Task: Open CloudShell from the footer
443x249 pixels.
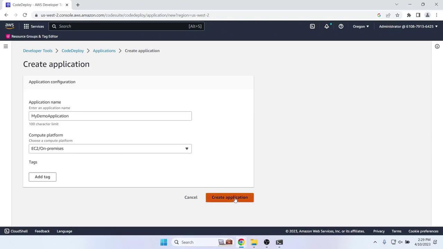Action: tap(16, 231)
